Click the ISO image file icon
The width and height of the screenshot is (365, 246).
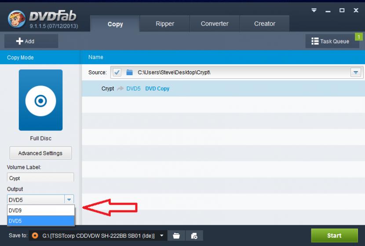[x=194, y=236]
